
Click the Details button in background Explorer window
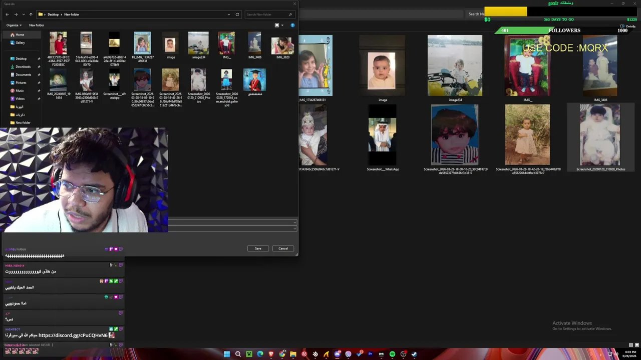click(x=628, y=26)
